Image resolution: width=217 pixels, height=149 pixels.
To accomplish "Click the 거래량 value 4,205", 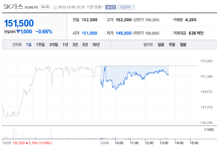I will [191, 20].
